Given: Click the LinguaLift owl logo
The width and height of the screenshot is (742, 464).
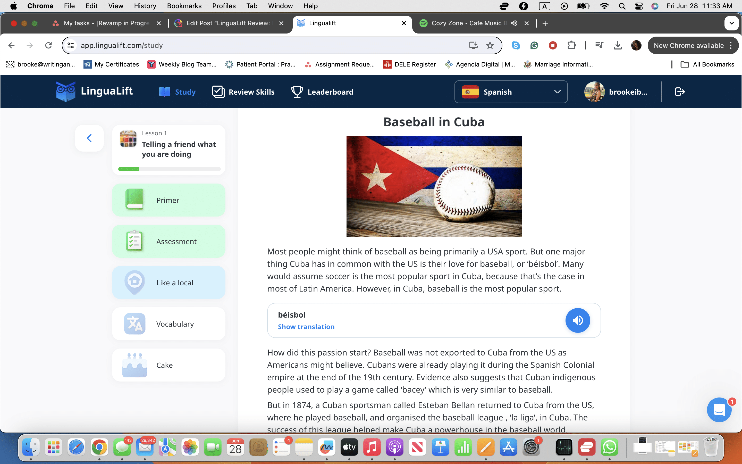Looking at the screenshot, I should tap(66, 91).
